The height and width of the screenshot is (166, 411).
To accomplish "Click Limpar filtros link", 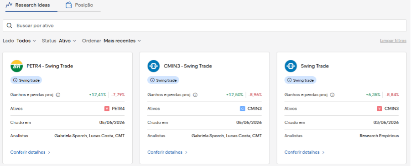I will point(393,41).
